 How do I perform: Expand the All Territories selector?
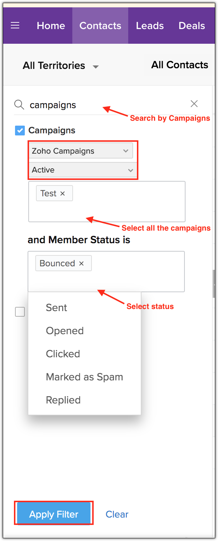[x=54, y=66]
